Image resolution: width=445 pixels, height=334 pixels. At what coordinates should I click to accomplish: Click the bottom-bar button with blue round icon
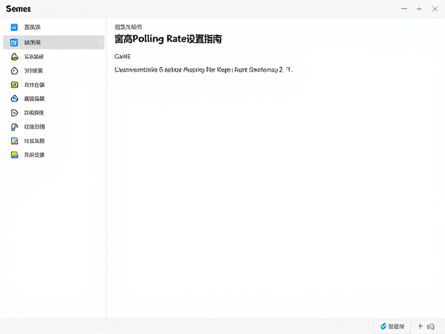392,326
